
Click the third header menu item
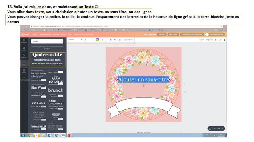[x=56, y=35]
